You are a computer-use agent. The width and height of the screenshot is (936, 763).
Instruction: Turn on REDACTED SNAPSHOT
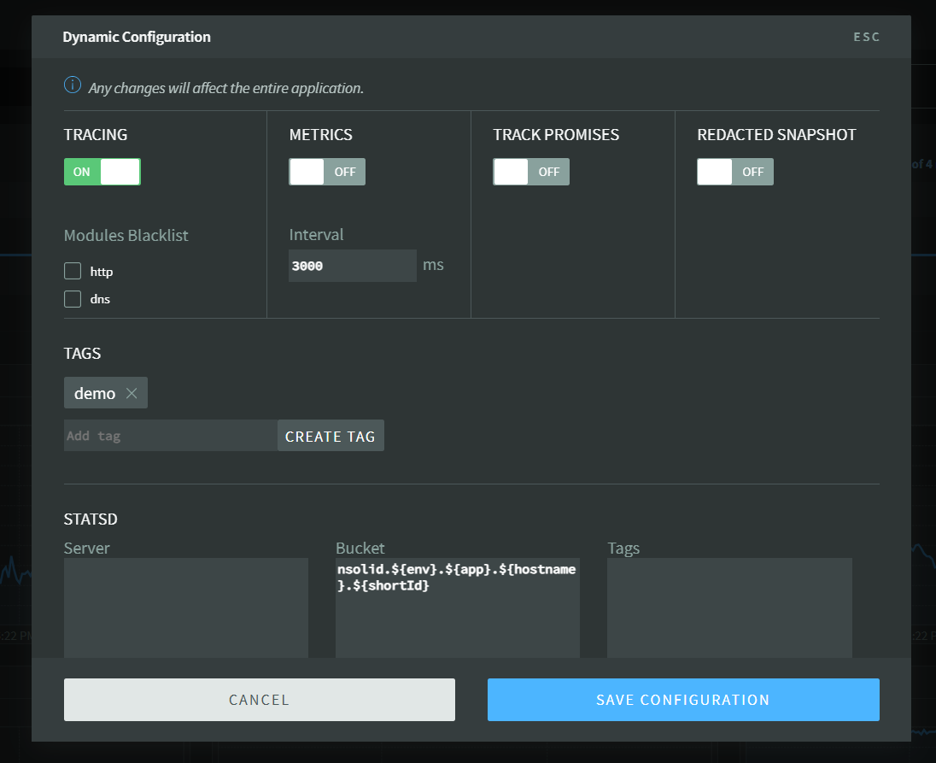click(x=735, y=172)
